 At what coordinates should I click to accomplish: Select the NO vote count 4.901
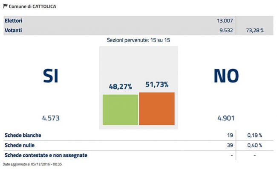pyautogui.click(x=226, y=118)
